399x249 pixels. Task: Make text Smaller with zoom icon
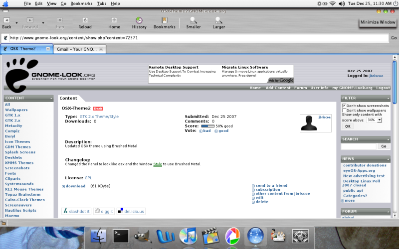193,20
